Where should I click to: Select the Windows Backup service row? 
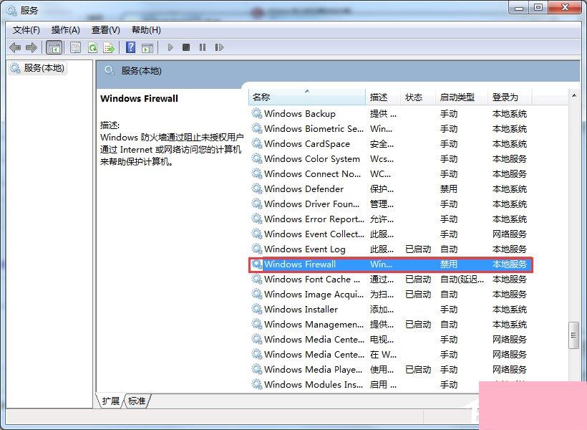(389, 114)
